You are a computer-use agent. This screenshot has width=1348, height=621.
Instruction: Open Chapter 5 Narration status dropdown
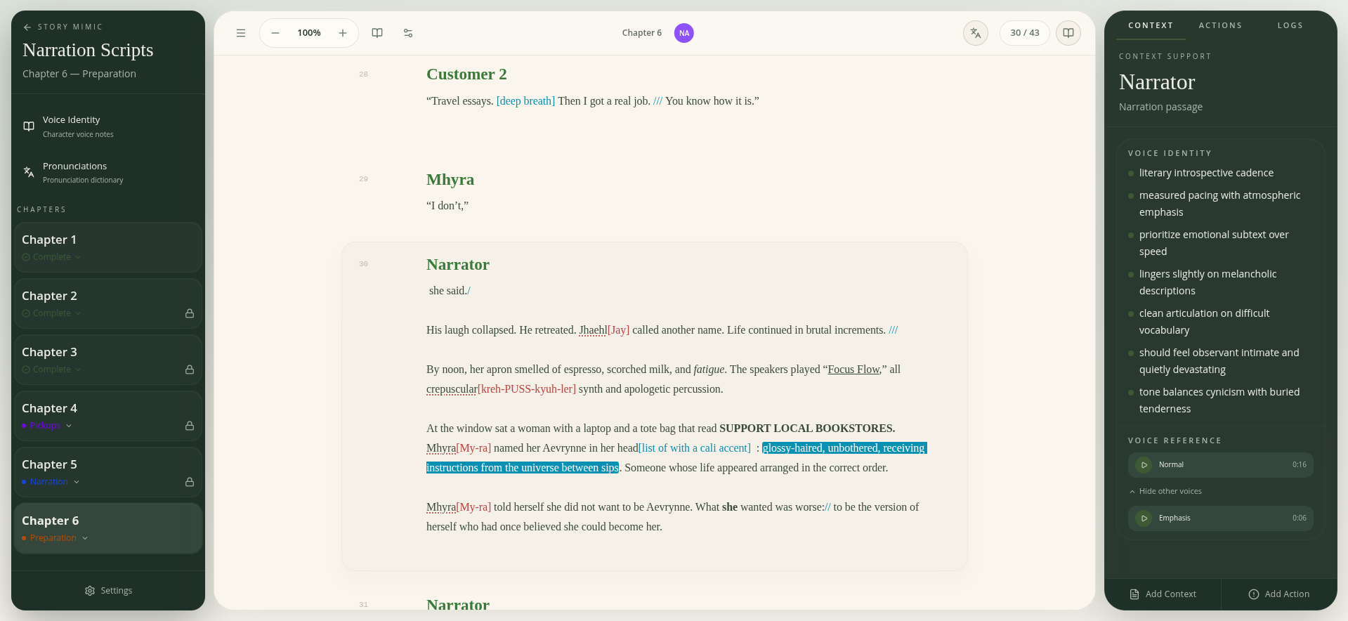[51, 482]
